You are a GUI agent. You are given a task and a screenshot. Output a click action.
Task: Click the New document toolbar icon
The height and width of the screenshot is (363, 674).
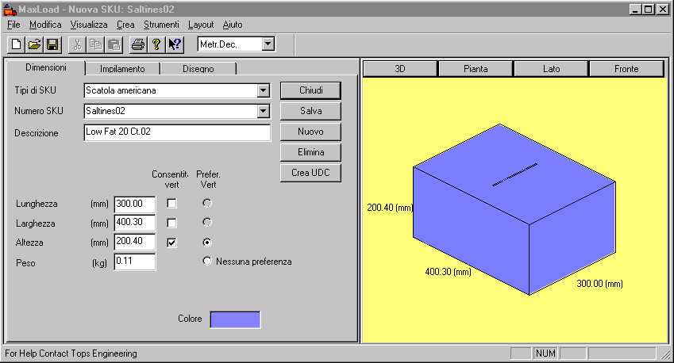tap(17, 44)
